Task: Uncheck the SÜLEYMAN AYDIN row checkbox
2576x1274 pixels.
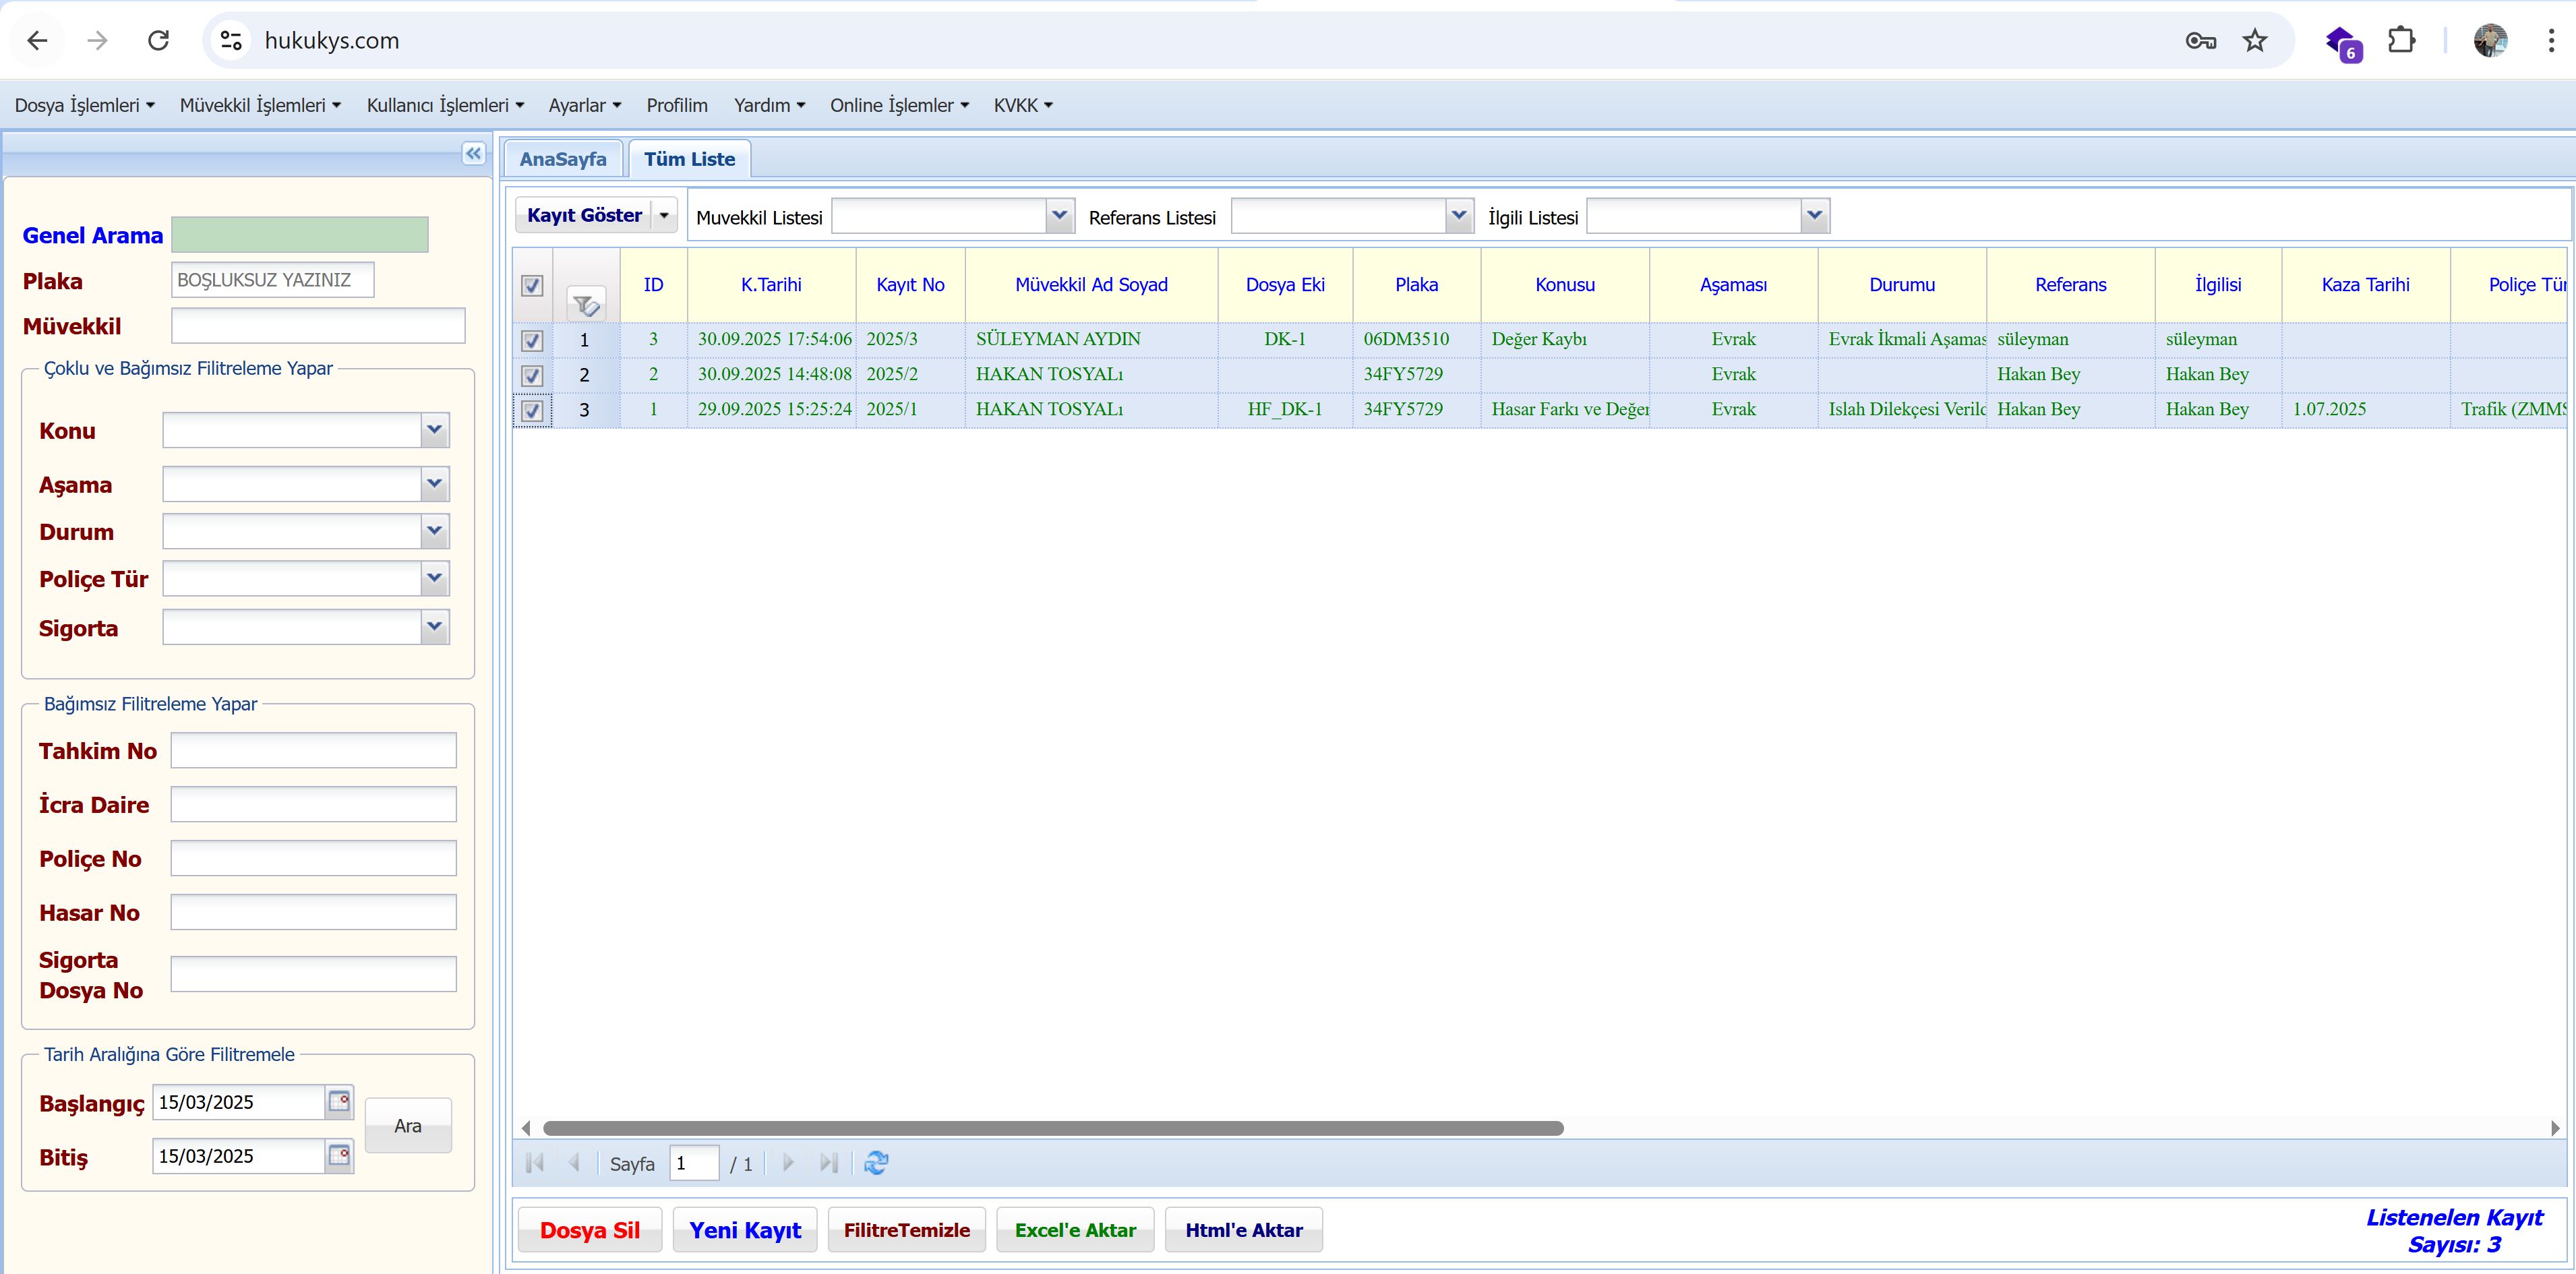Action: click(x=532, y=341)
